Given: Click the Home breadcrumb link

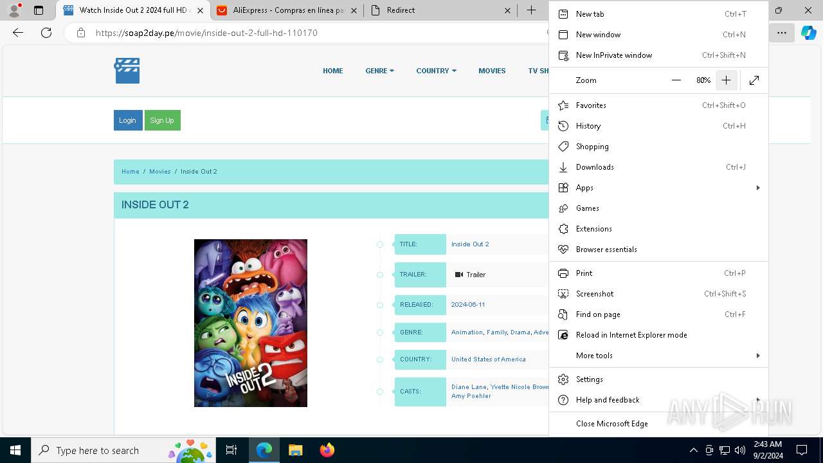Looking at the screenshot, I should coord(131,172).
